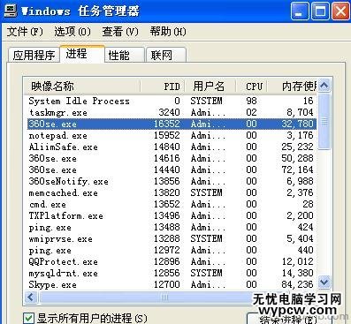
Task: Select 360se.exe with PID 16352
Action: (171, 124)
